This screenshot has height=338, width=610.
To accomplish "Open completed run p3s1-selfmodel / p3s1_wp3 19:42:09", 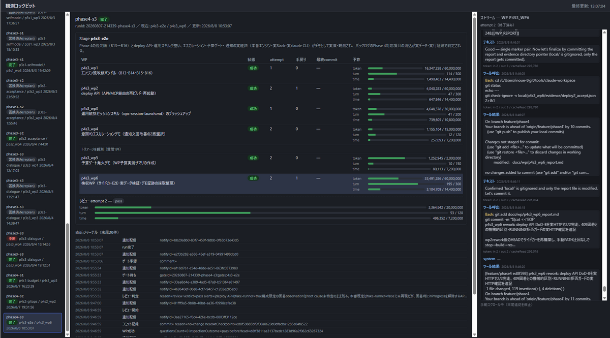I will tap(33, 65).
